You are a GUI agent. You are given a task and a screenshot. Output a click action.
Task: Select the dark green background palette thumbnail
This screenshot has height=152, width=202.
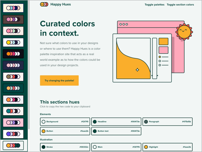coord(13,88)
